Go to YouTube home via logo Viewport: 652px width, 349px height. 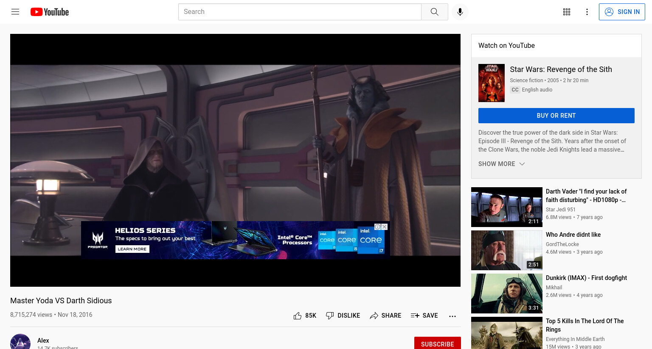[50, 12]
